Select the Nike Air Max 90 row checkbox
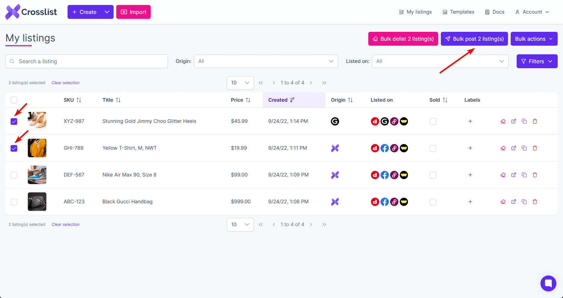The width and height of the screenshot is (563, 298). pyautogui.click(x=14, y=175)
